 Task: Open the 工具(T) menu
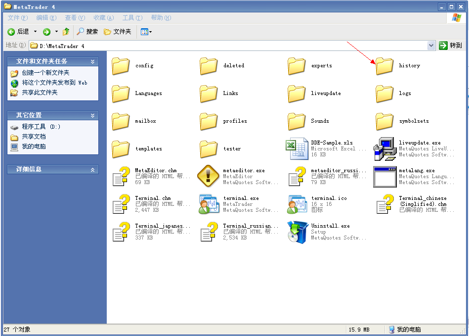click(x=132, y=18)
